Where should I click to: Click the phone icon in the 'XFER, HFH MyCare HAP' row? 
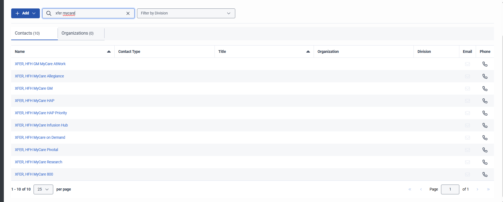[x=485, y=101]
